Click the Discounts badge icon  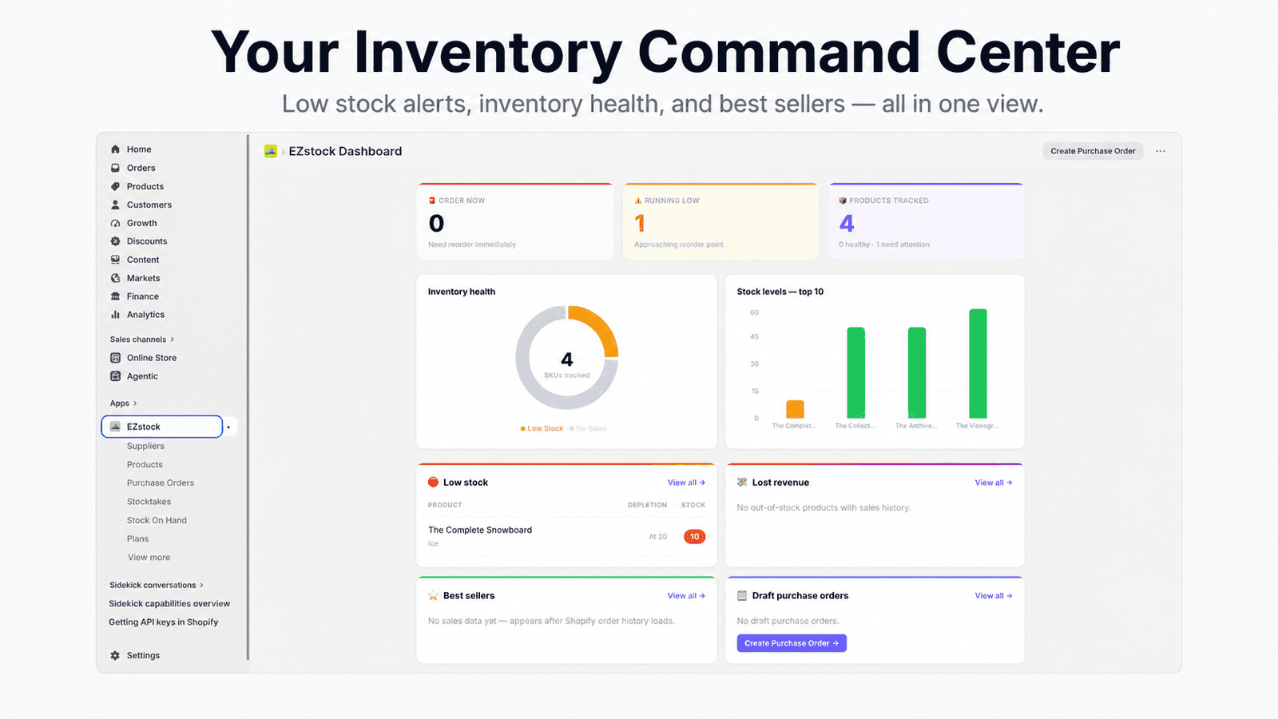[x=115, y=241]
